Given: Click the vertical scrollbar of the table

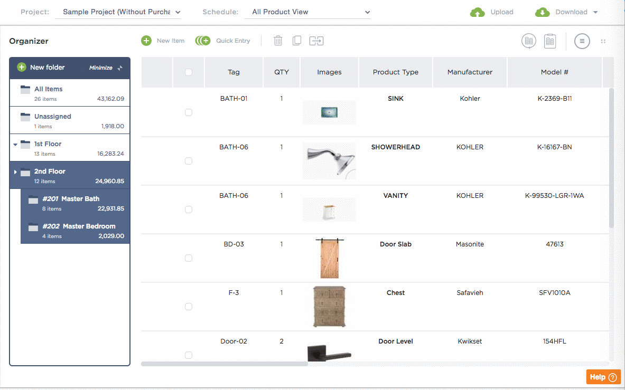Looking at the screenshot, I should point(611,158).
